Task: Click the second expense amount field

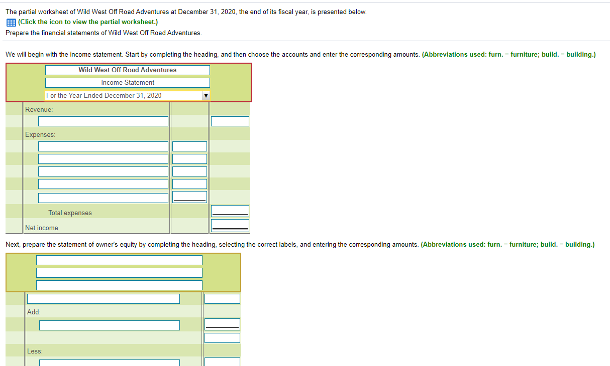Action: [x=189, y=159]
